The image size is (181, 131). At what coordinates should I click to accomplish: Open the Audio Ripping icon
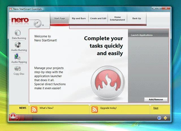[x=18, y=57]
